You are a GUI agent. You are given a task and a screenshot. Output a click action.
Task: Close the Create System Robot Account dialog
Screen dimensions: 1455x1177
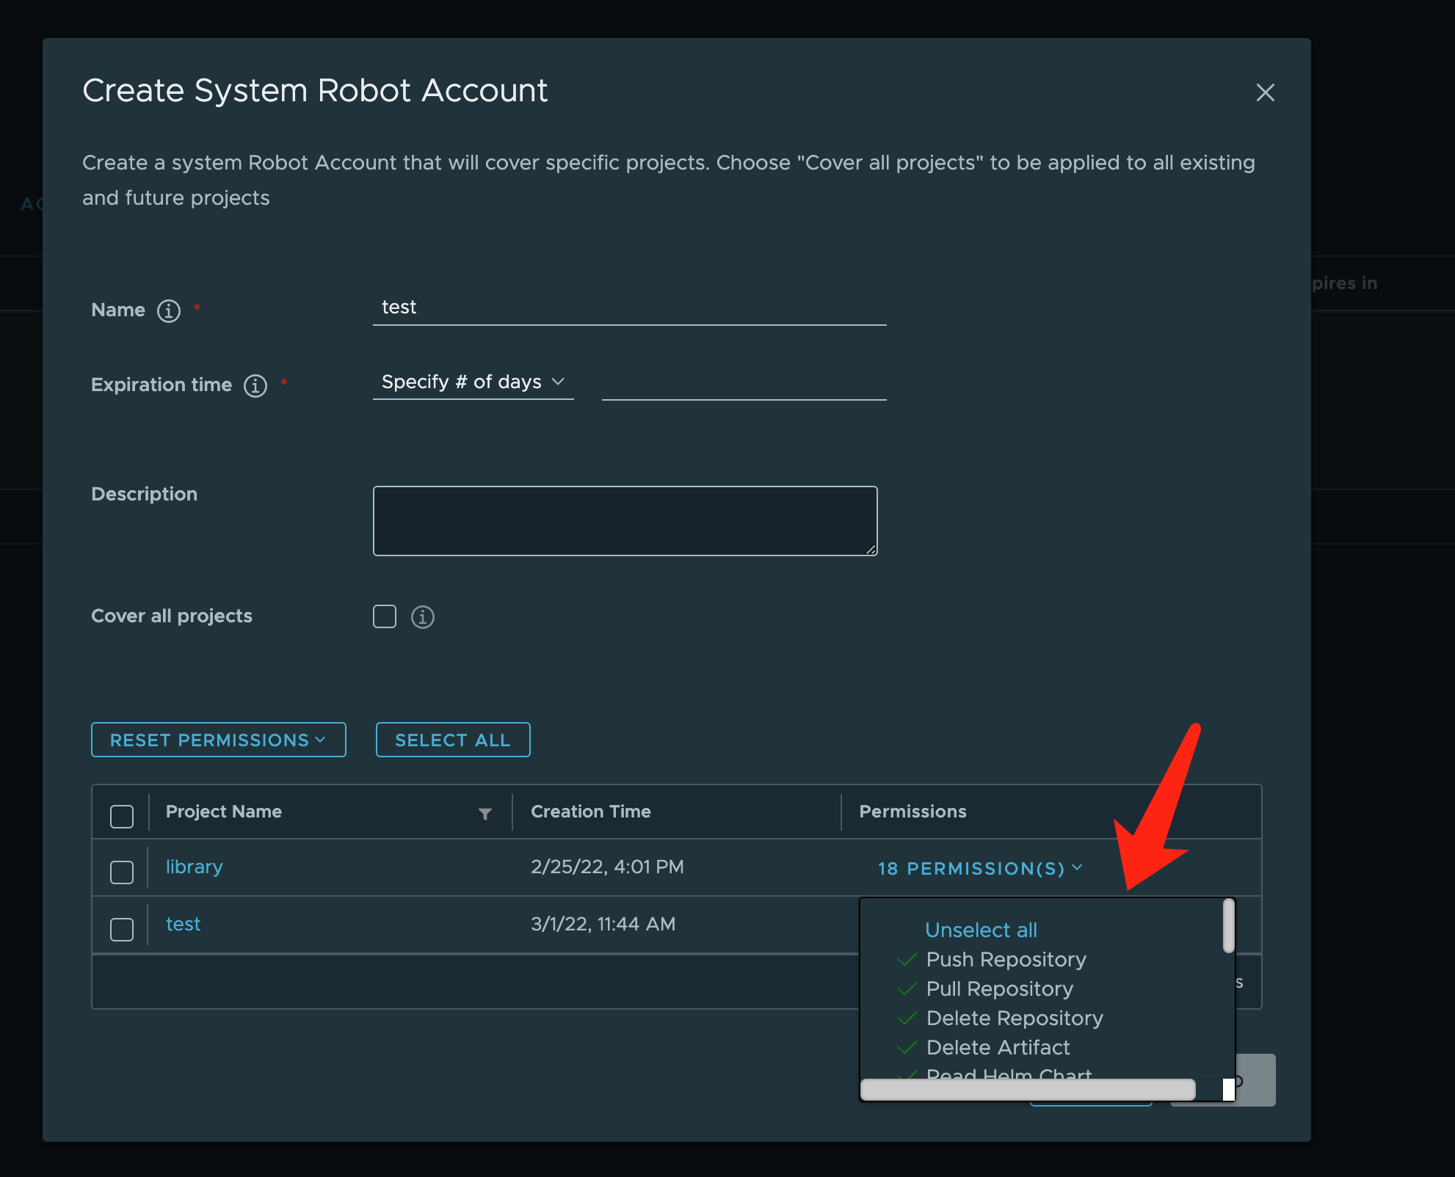tap(1266, 92)
